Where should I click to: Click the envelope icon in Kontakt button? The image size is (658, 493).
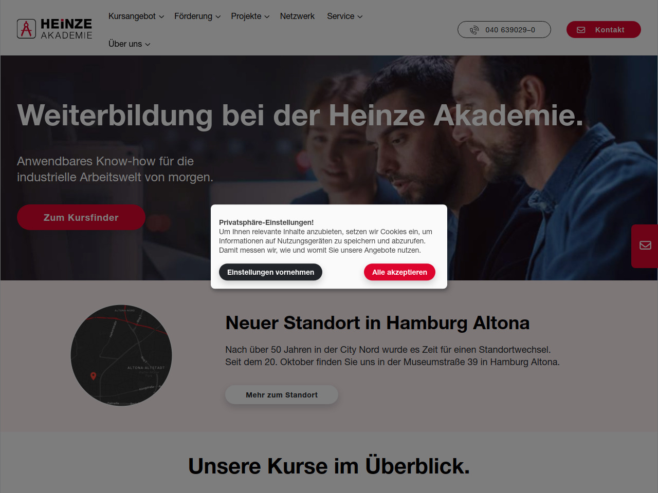coord(581,30)
